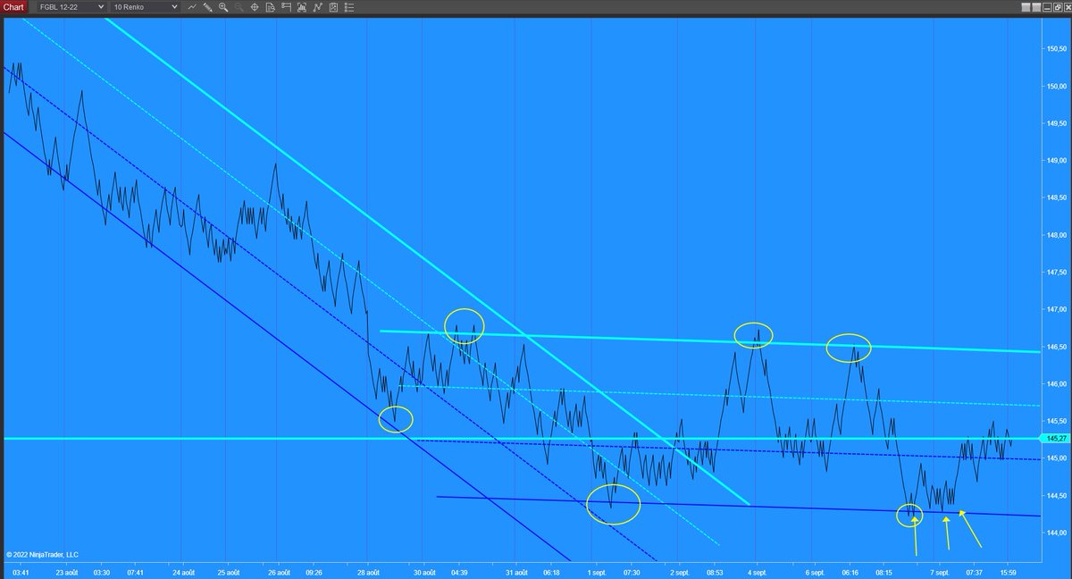The image size is (1072, 579).
Task: Click the zoom out magnifier icon
Action: [239, 7]
